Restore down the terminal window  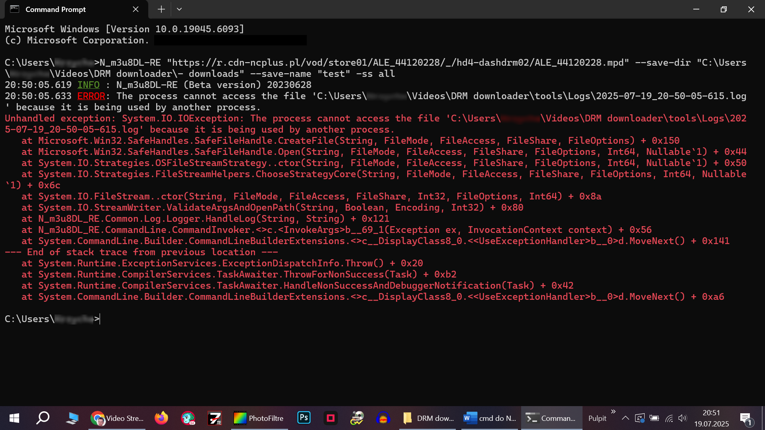(x=724, y=10)
